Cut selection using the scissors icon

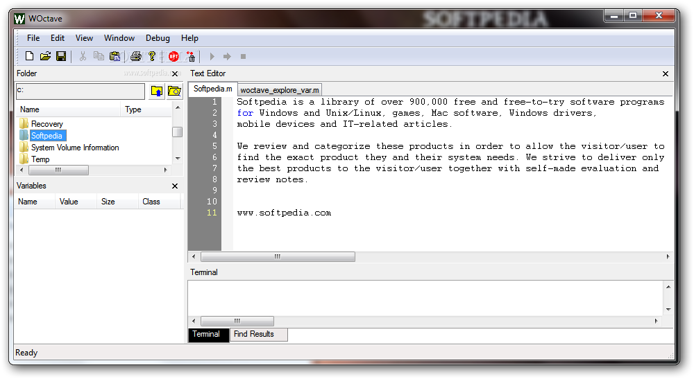[x=83, y=56]
